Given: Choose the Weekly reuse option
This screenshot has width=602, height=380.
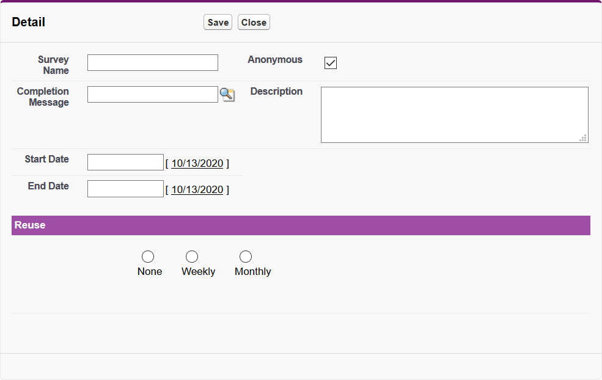Looking at the screenshot, I should click(192, 257).
